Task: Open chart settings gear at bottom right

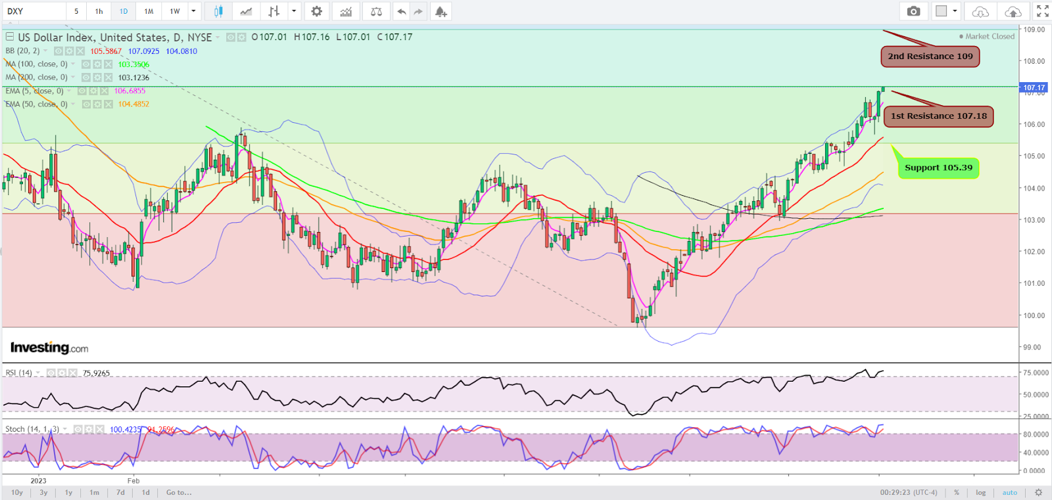Action: pos(1039,492)
